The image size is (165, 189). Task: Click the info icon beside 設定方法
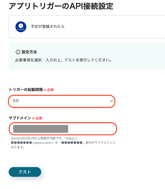tap(18, 52)
